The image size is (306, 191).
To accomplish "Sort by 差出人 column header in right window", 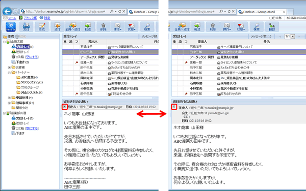I will coord(202,42).
